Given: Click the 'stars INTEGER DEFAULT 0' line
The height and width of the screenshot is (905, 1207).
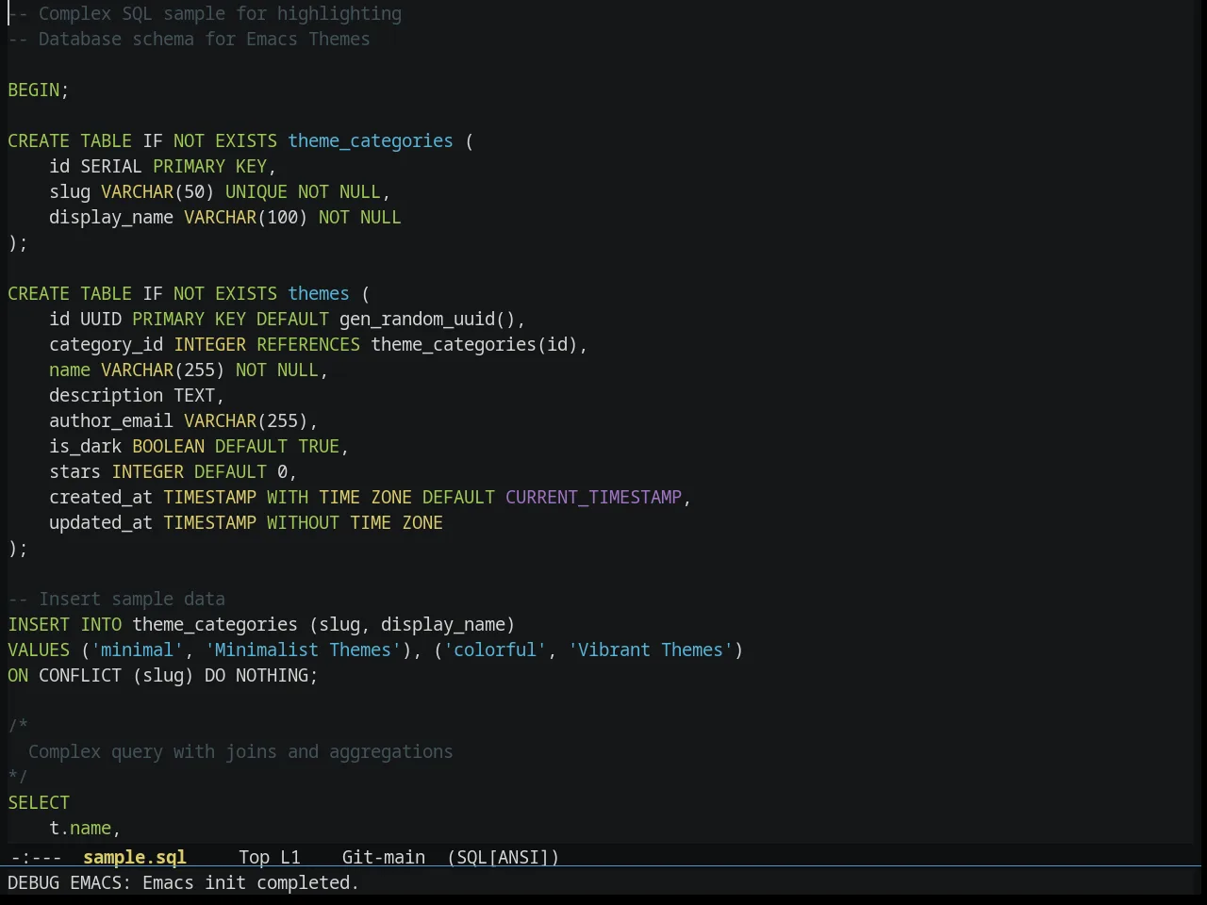Looking at the screenshot, I should coord(173,471).
